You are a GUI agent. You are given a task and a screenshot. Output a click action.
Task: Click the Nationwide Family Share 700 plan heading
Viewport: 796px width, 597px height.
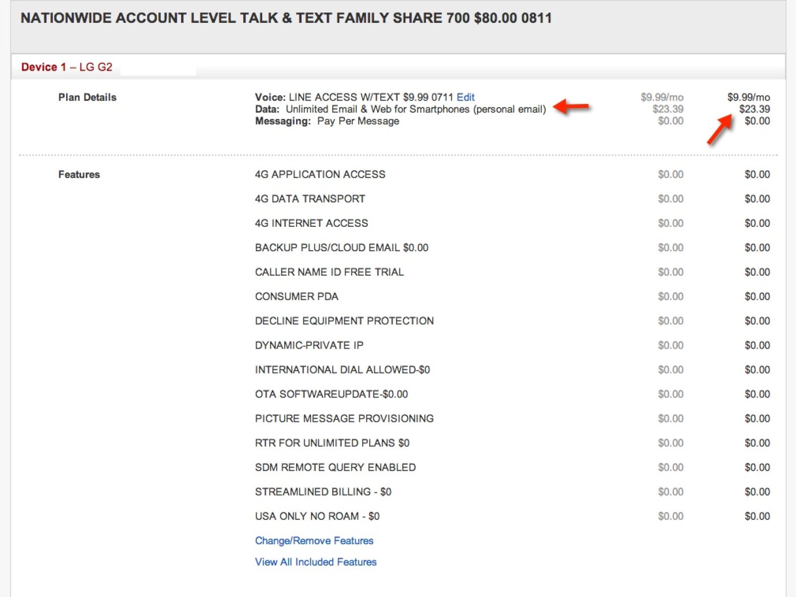[286, 18]
